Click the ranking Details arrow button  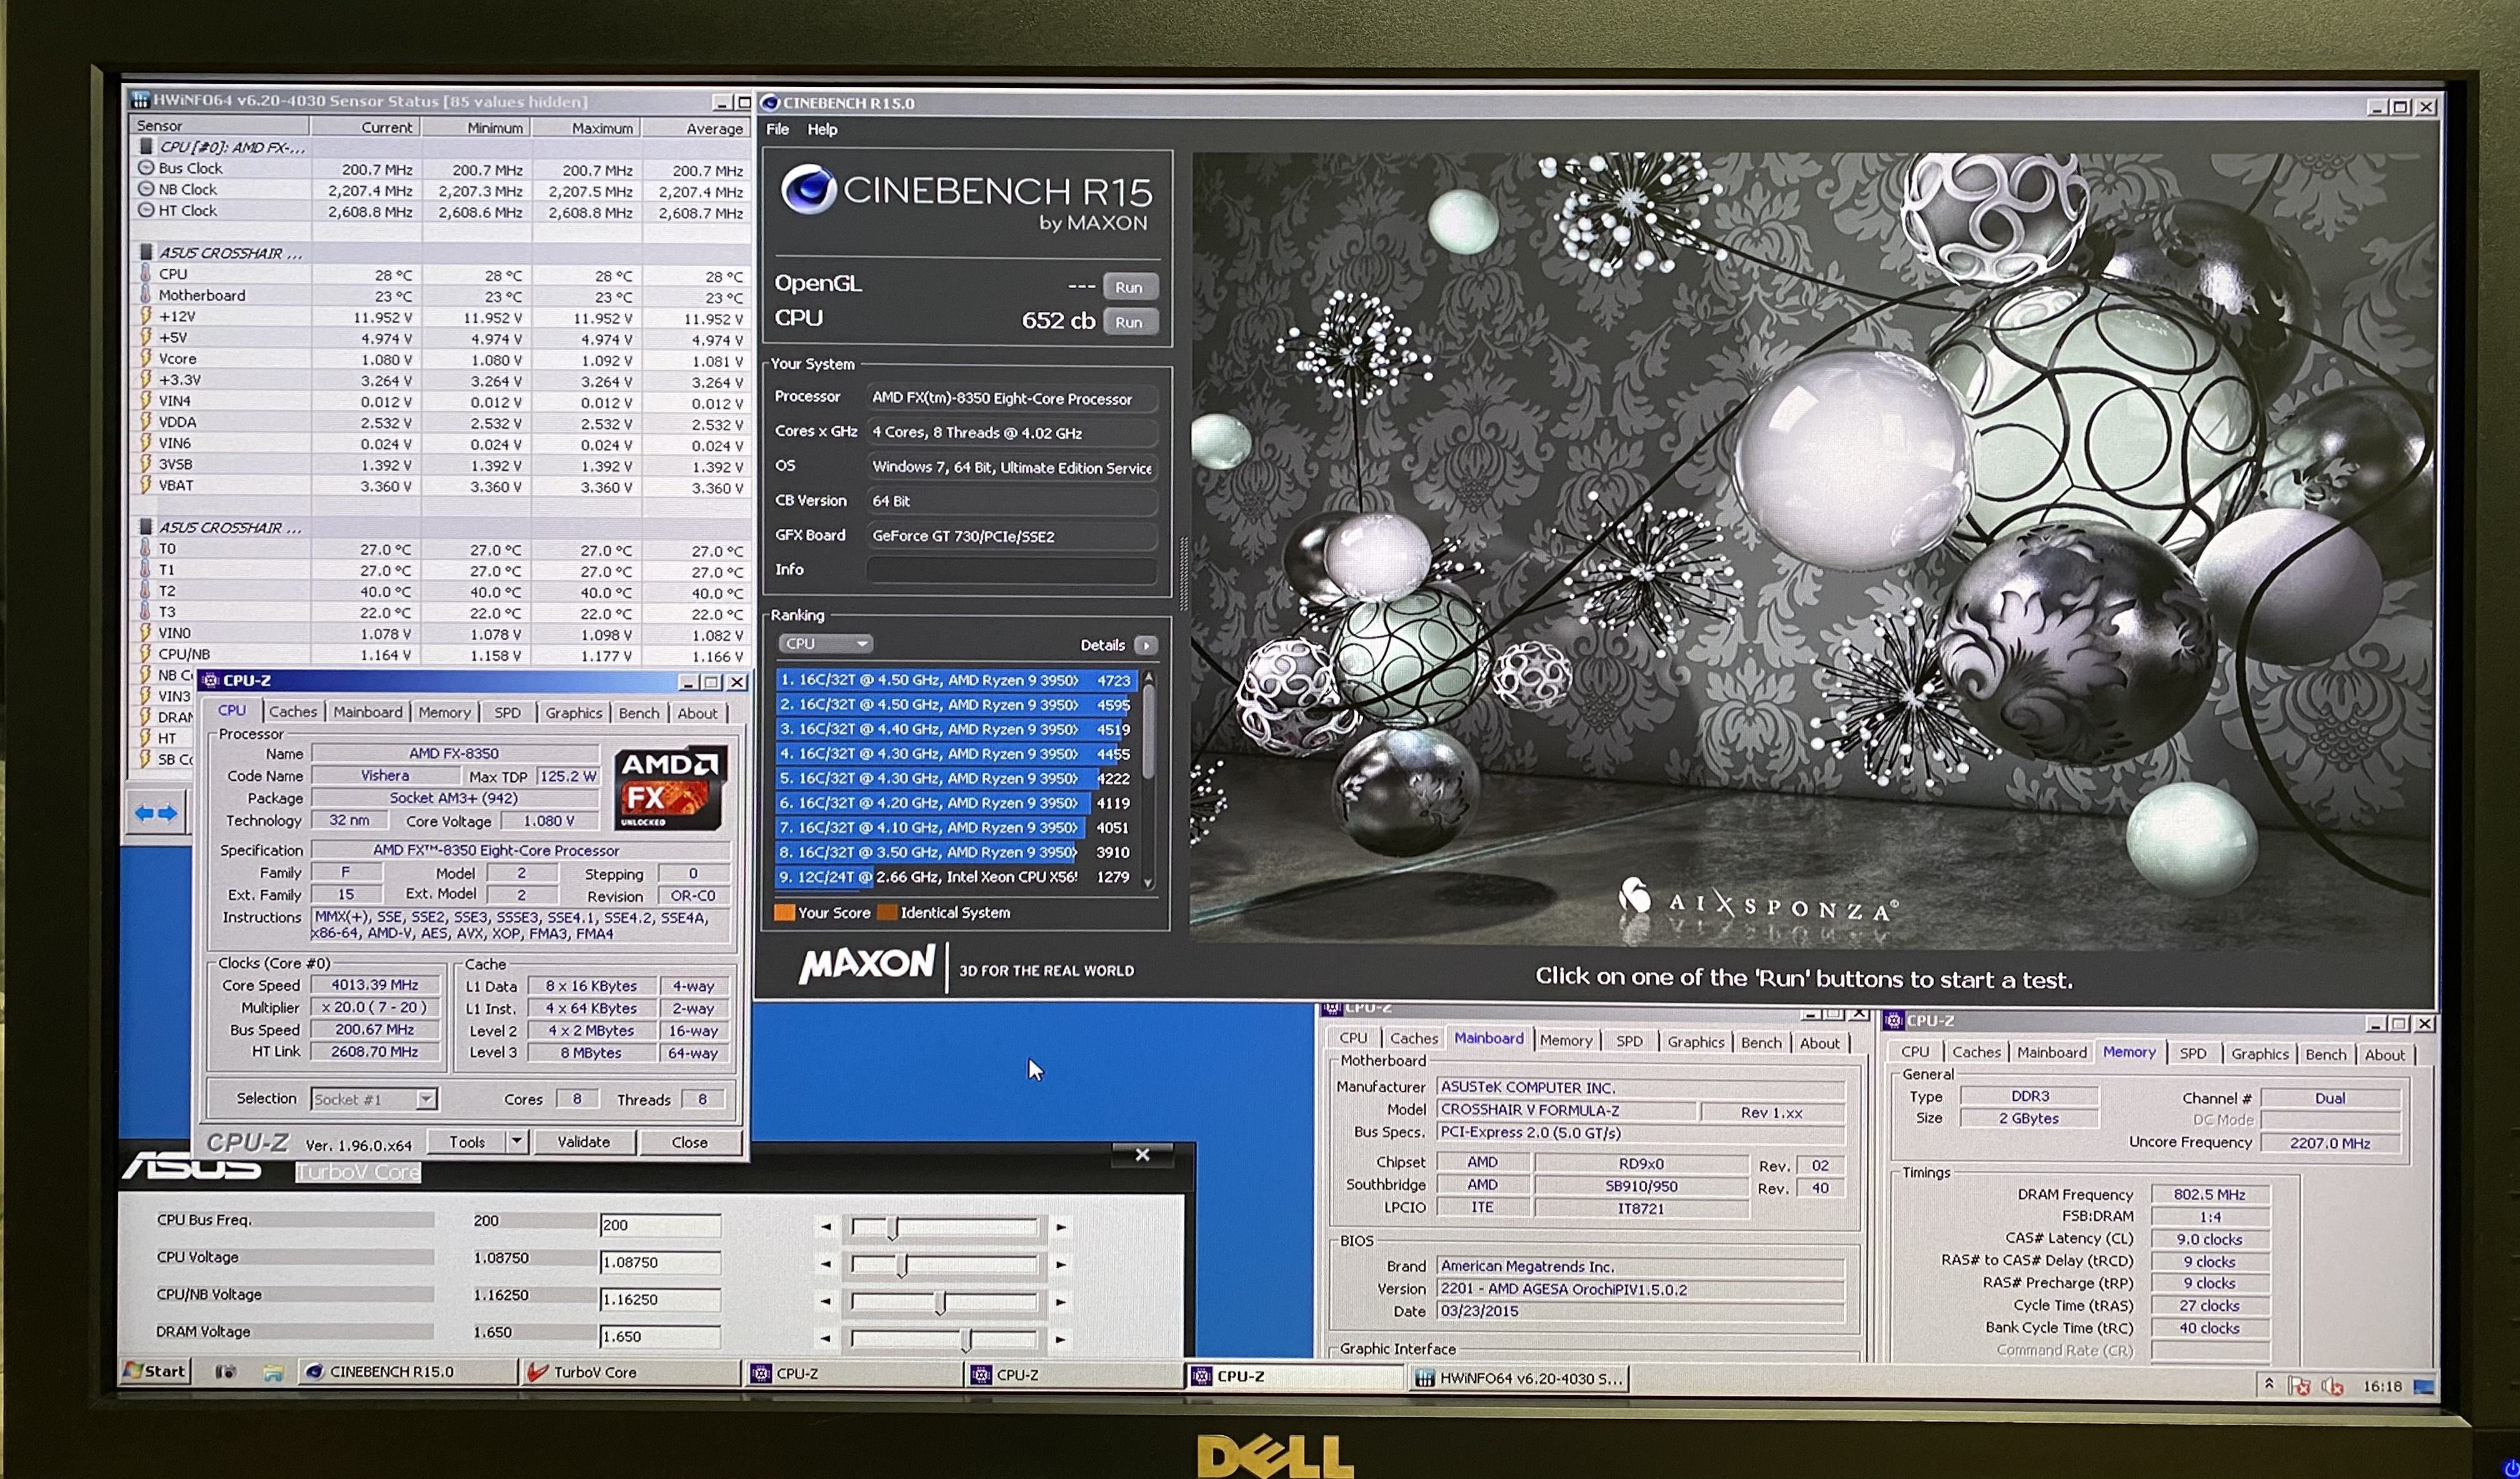click(1147, 645)
